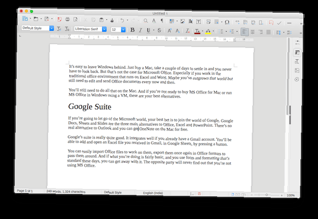The height and width of the screenshot is (219, 318).
Task: Click New Style from selection icon
Action: coord(67,29)
